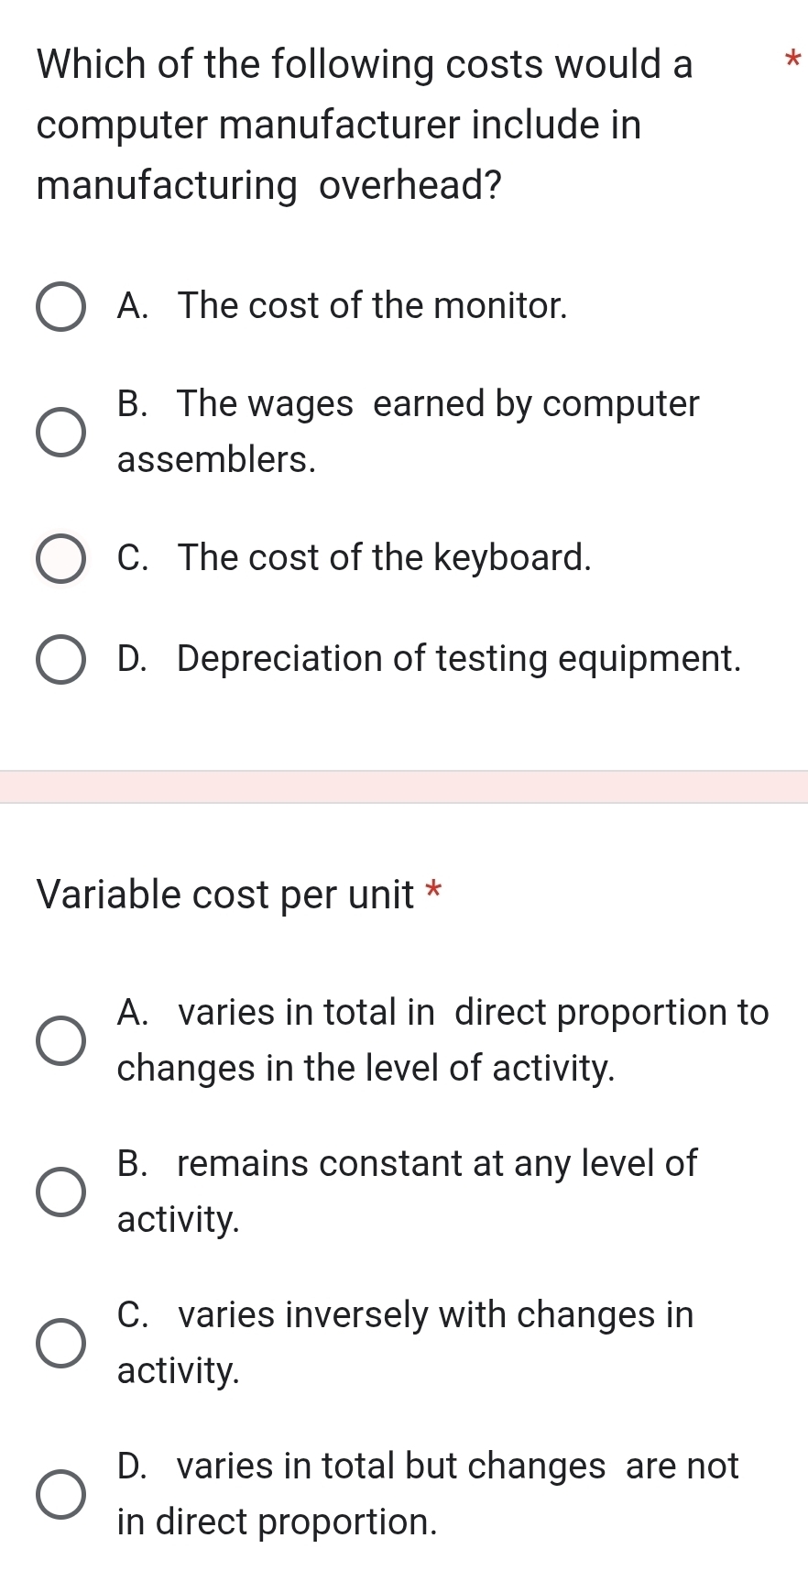Choose radio for 'remains constant at any level'
Screen dimensions: 808x1571
click(61, 1192)
